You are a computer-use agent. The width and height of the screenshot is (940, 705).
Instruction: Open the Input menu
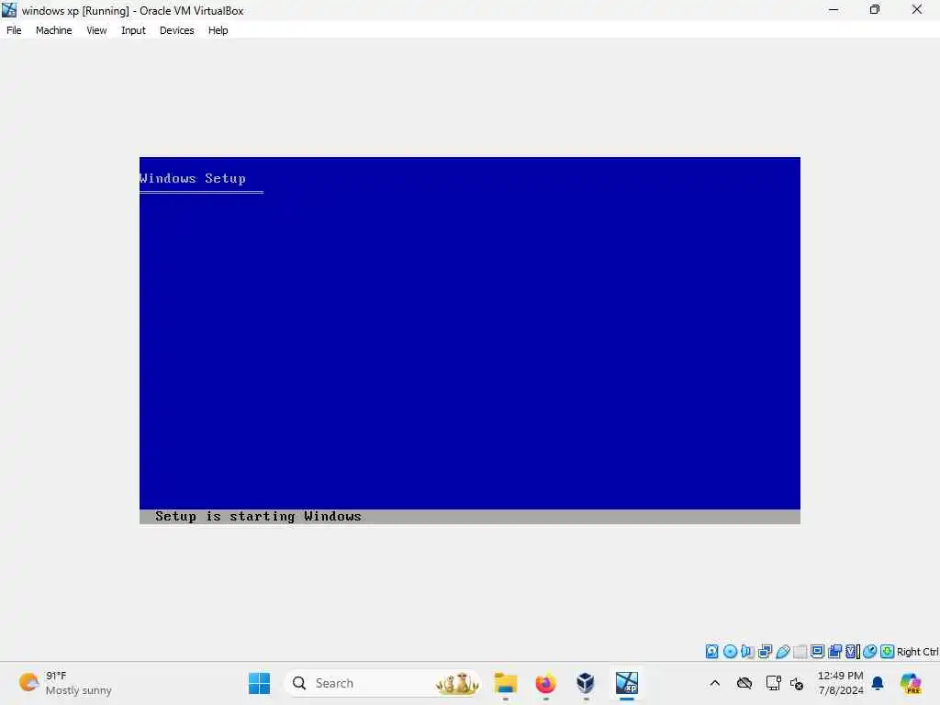coord(133,30)
